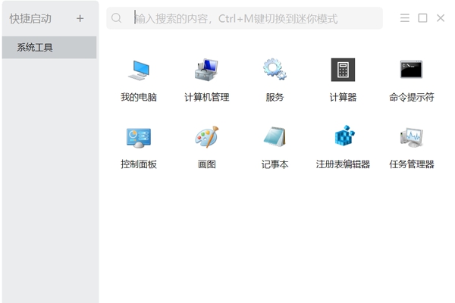
Task: Close the quick launch window
Action: click(x=441, y=18)
